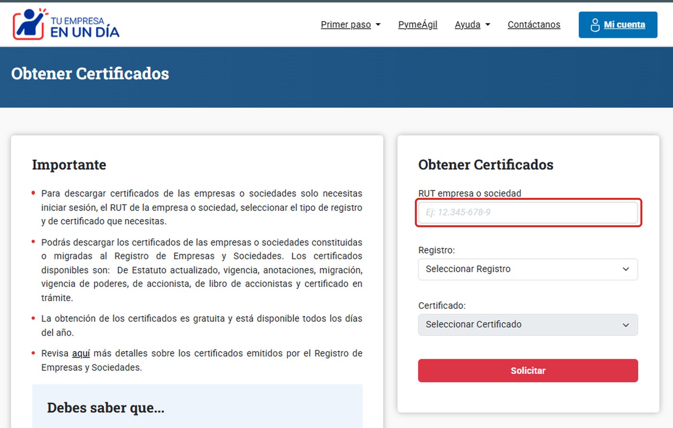This screenshot has width=673, height=428.
Task: Expand the Primer paso dropdown arrow
Action: pyautogui.click(x=378, y=24)
